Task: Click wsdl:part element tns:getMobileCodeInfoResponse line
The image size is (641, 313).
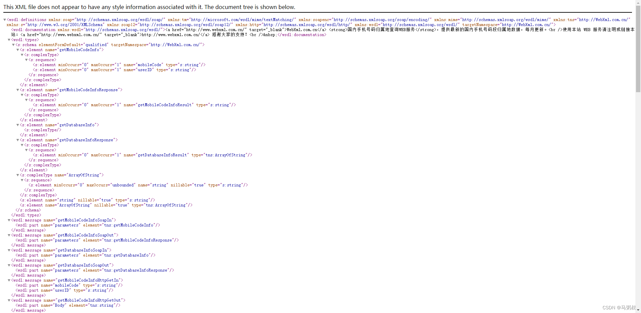Action: (97, 240)
